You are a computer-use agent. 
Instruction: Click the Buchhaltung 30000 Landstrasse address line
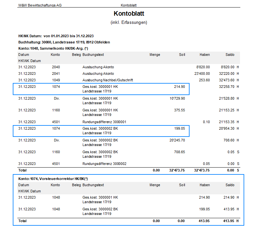[64, 42]
